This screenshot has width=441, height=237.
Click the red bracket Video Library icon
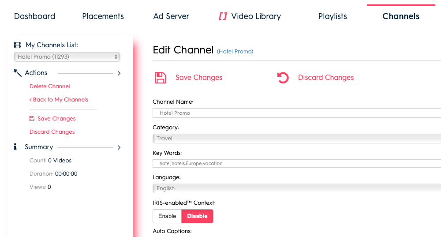click(x=223, y=16)
